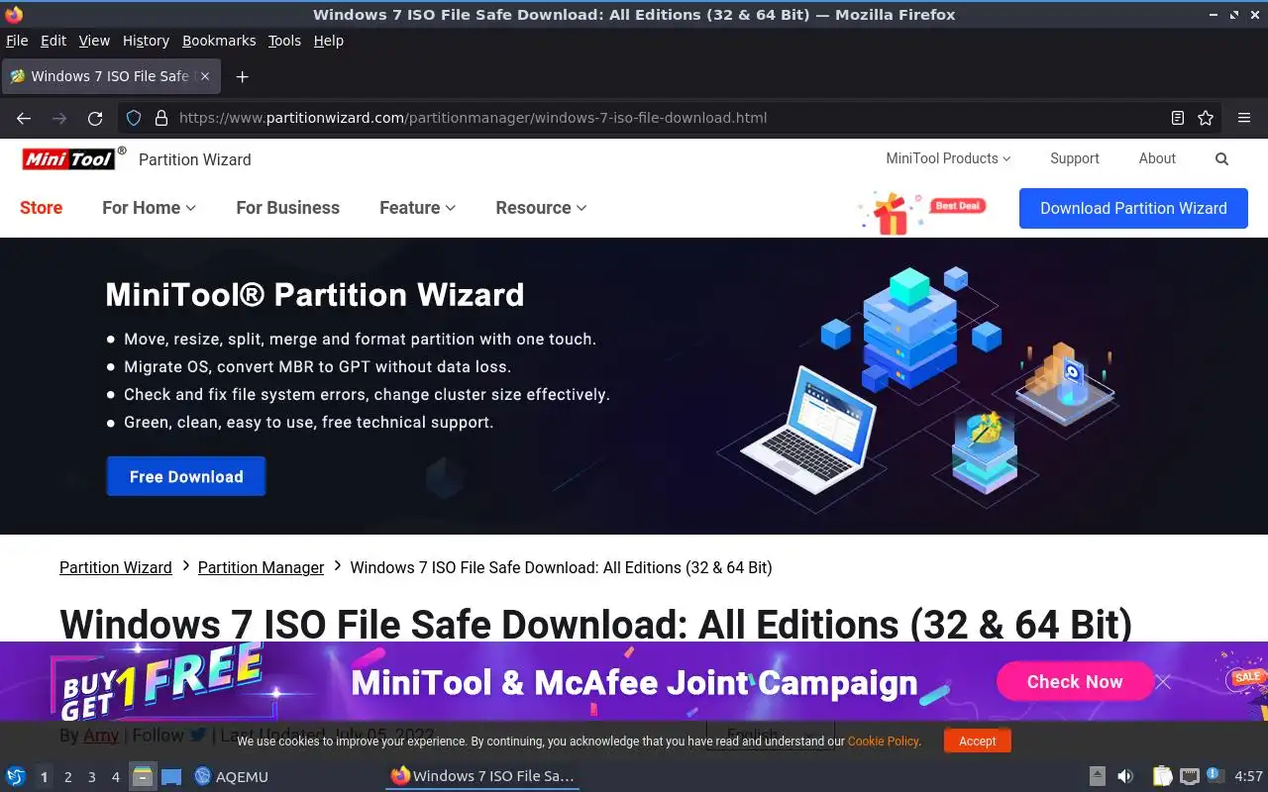Click the tray eject arrow icon

(x=1098, y=776)
